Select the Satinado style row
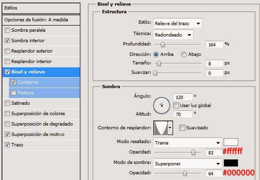 tap(41, 103)
